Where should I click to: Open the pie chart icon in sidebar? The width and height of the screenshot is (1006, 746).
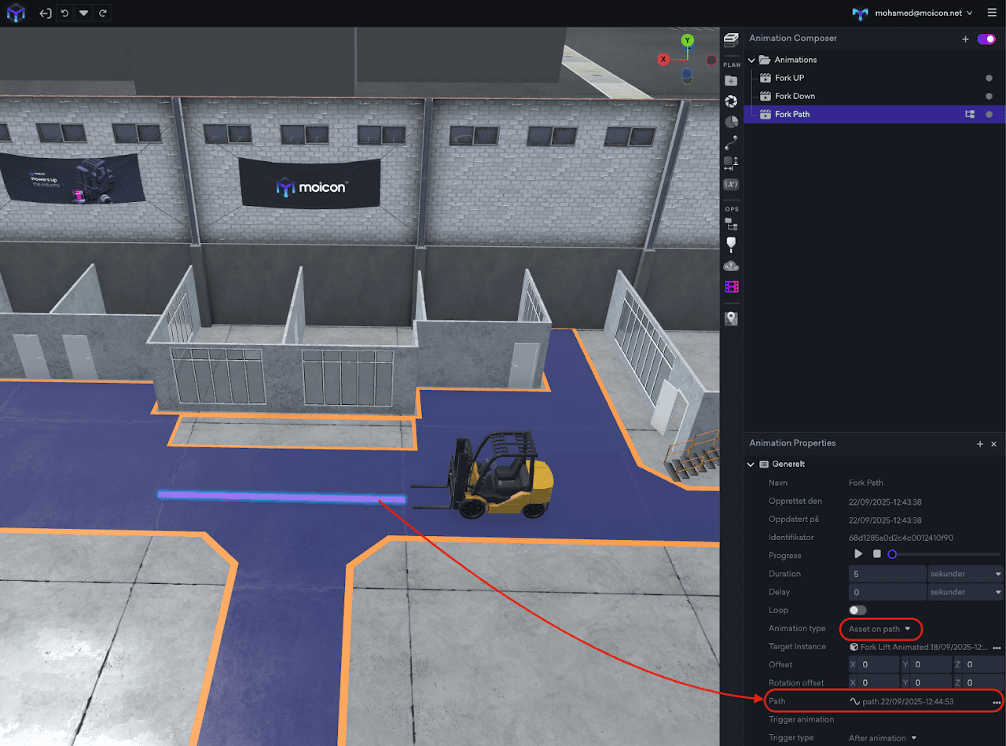732,122
